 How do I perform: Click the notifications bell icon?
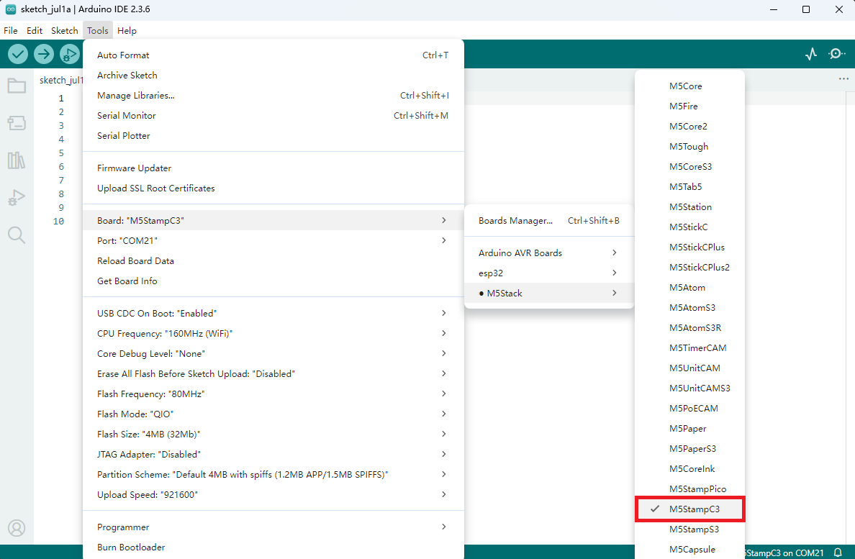click(838, 553)
